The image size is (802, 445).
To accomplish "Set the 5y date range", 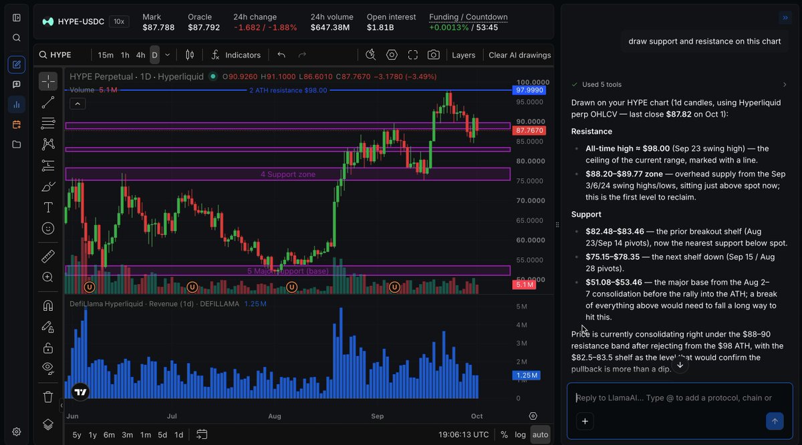I will click(x=77, y=435).
